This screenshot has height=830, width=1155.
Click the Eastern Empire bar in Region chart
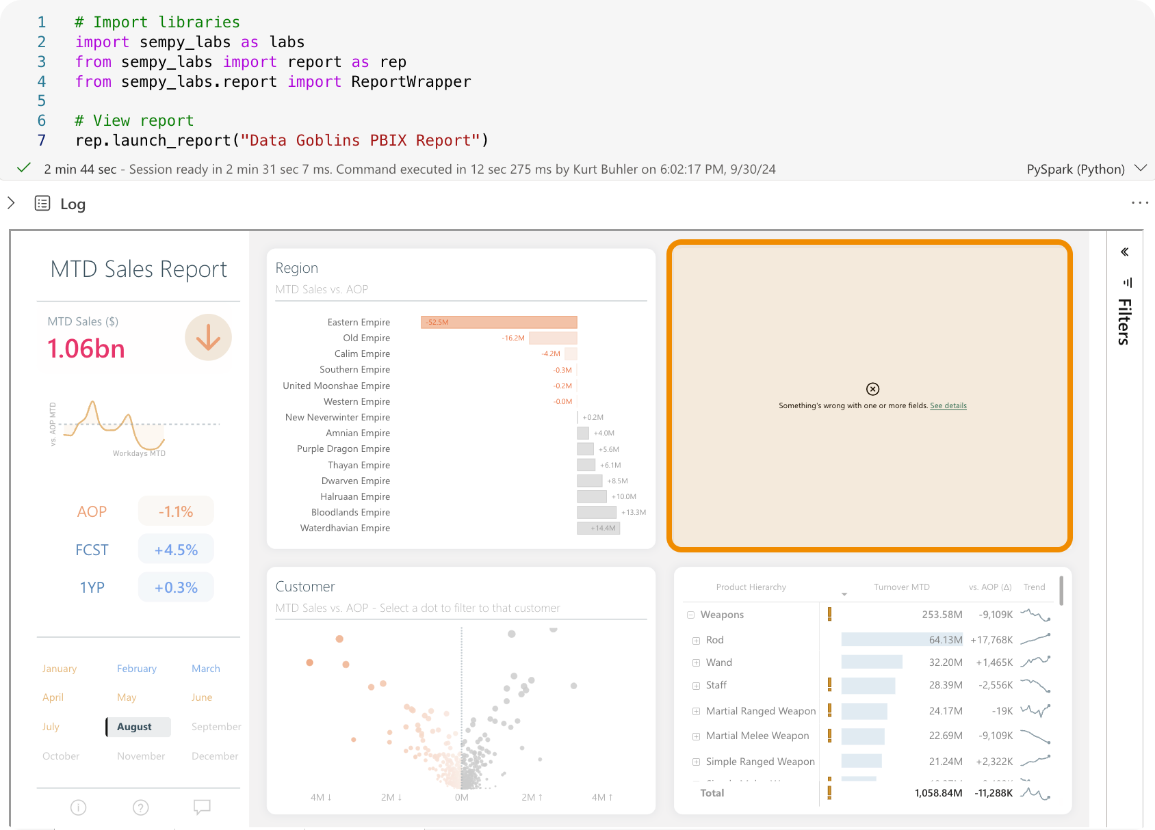[499, 321]
